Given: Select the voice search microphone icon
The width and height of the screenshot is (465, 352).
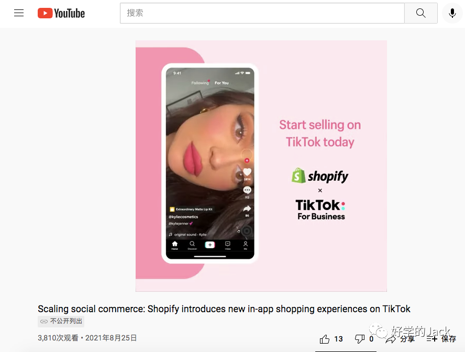Looking at the screenshot, I should tap(452, 13).
